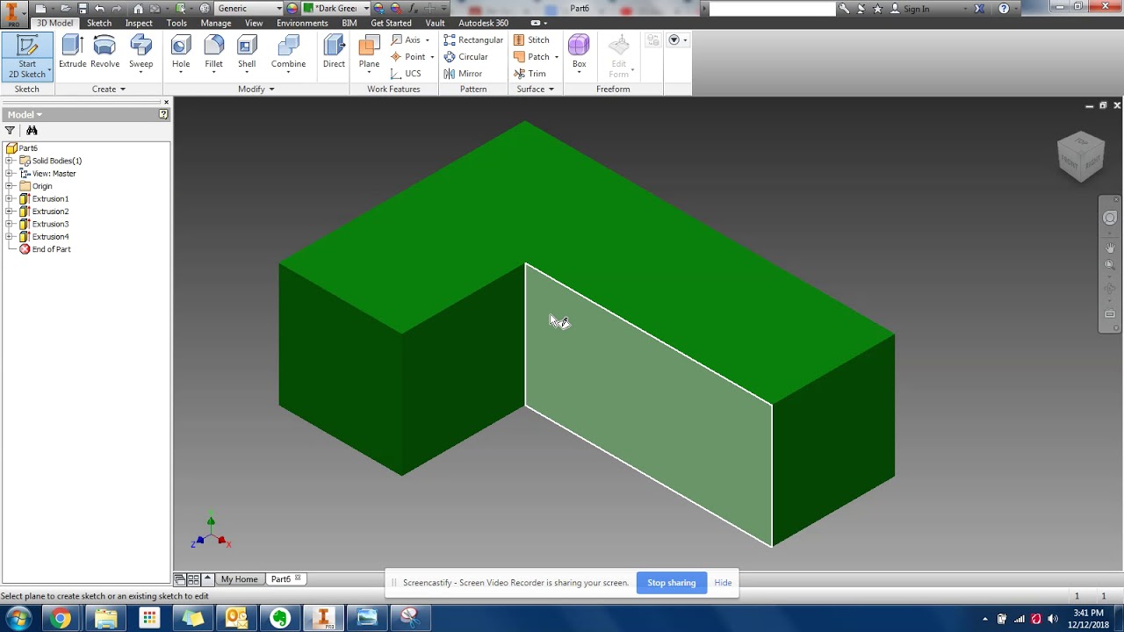Select the UCS tool
This screenshot has height=632, width=1124.
(406, 74)
